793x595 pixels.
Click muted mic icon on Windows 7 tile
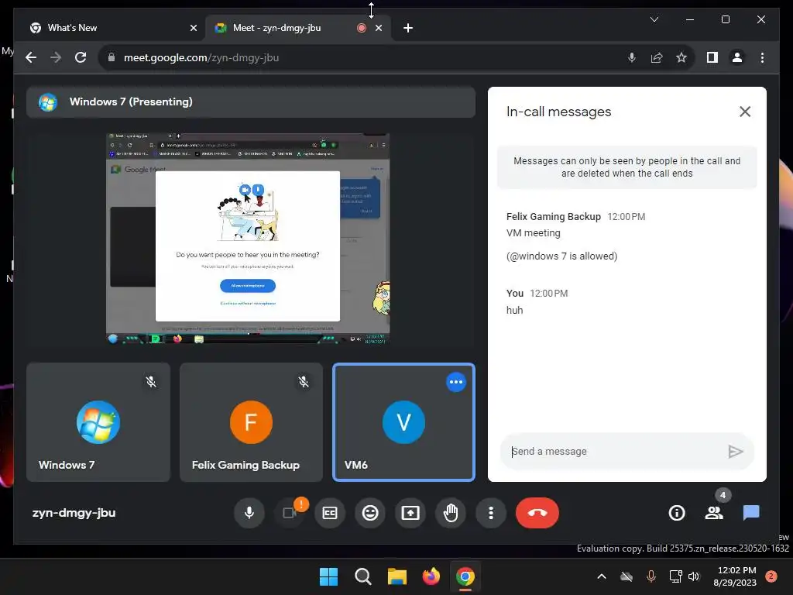coord(151,382)
